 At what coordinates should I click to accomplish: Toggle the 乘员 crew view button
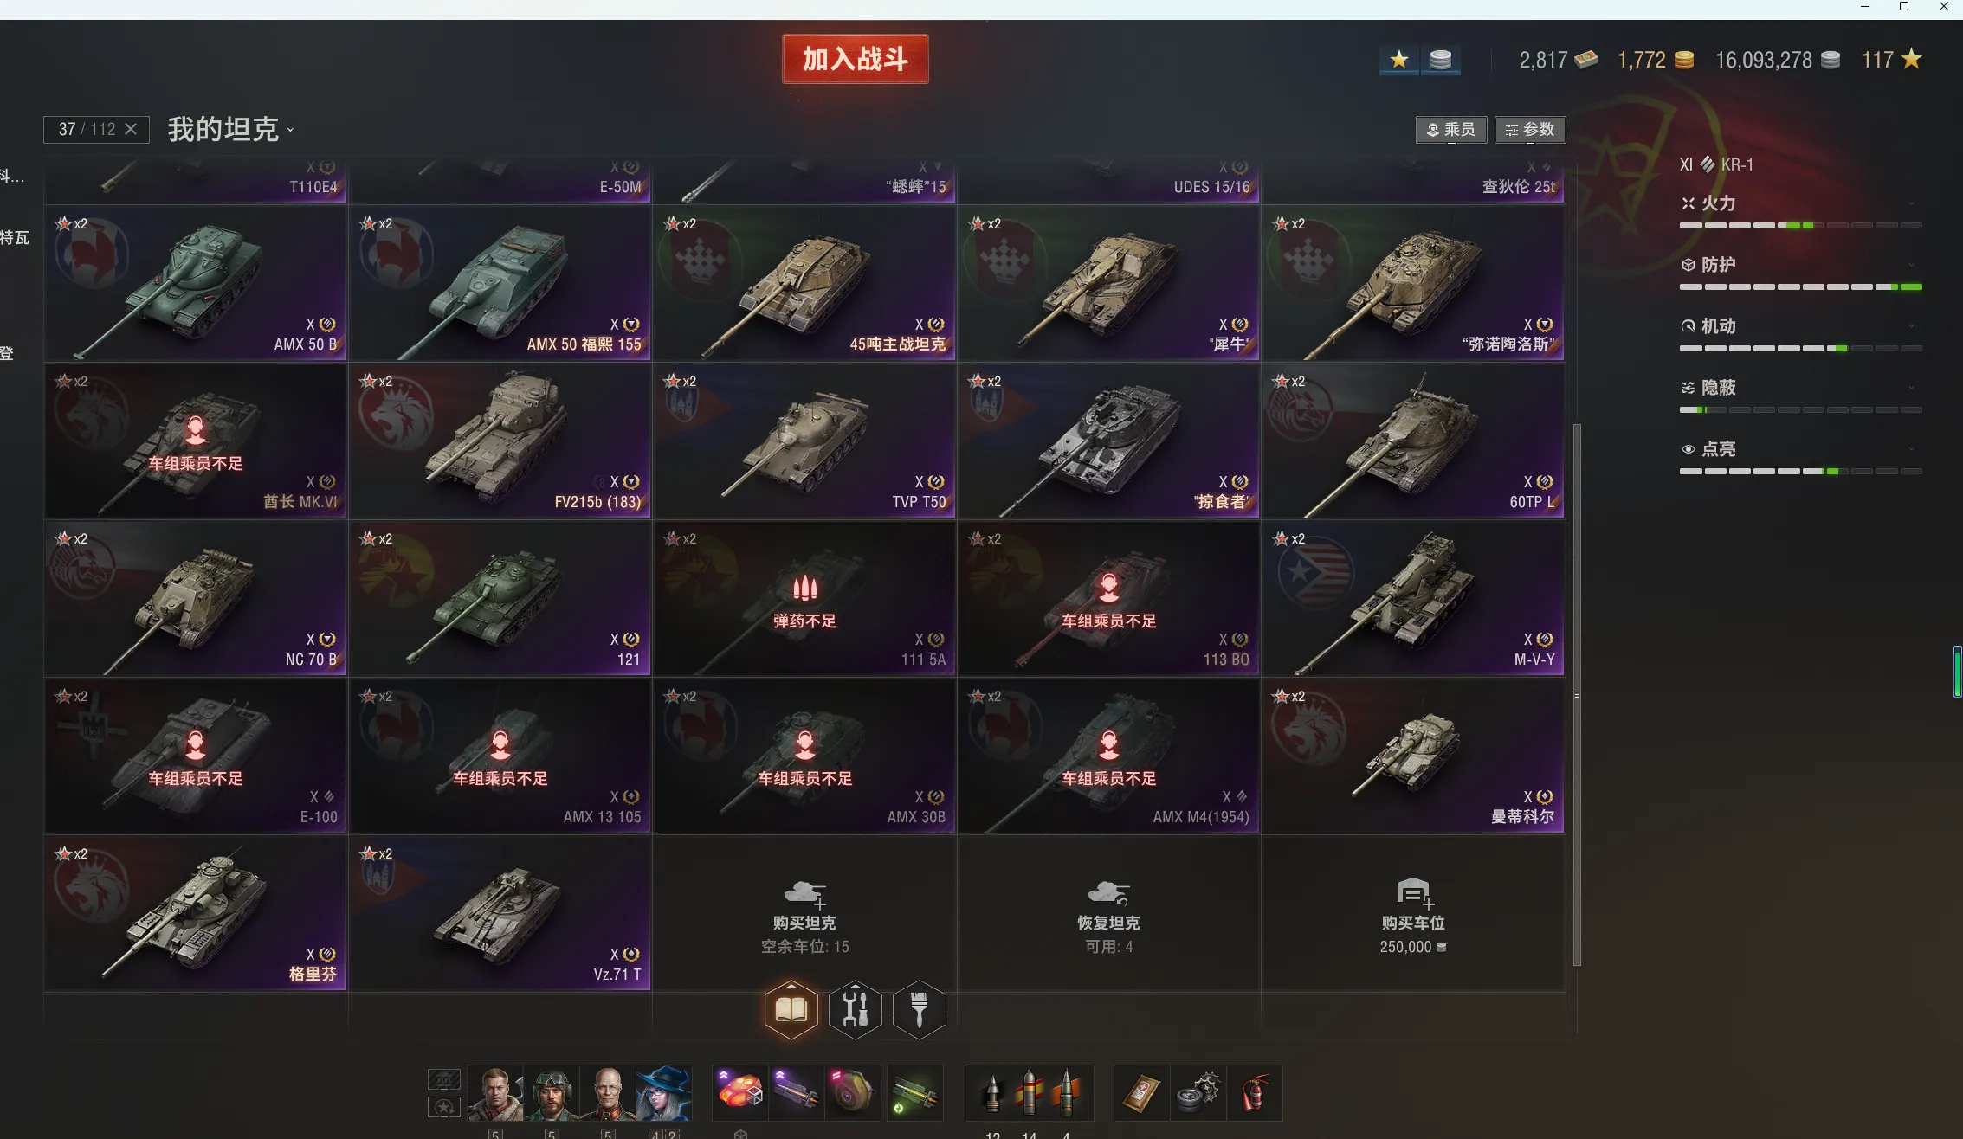pyautogui.click(x=1451, y=130)
